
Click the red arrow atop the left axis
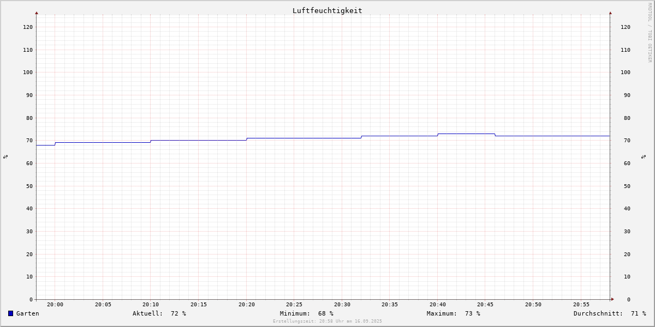click(x=37, y=13)
